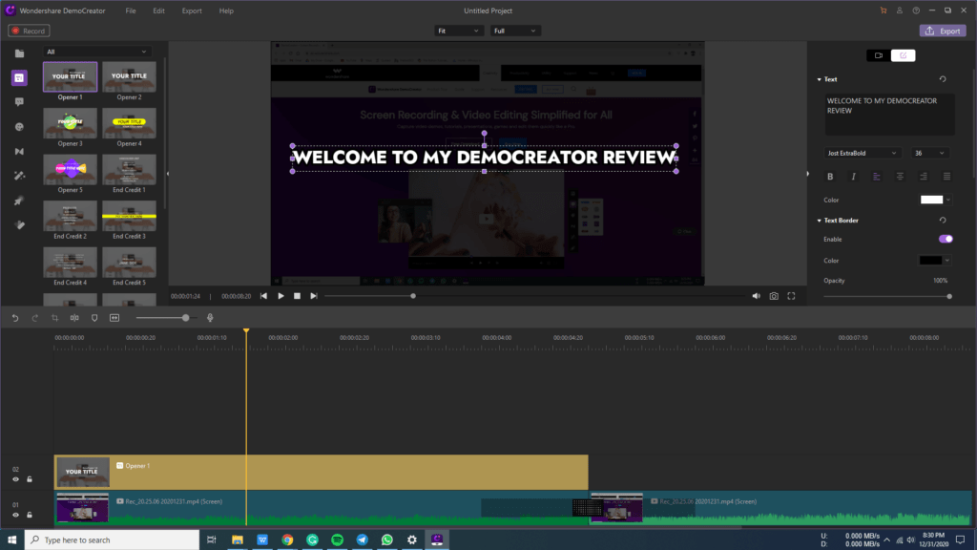The image size is (977, 550).
Task: Click the redo icon in timeline toolbar
Action: (35, 318)
